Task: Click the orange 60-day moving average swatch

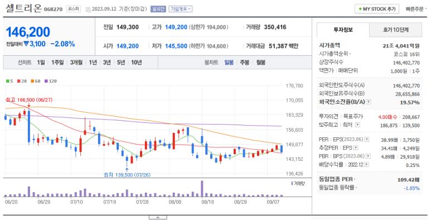Action: (x=32, y=81)
